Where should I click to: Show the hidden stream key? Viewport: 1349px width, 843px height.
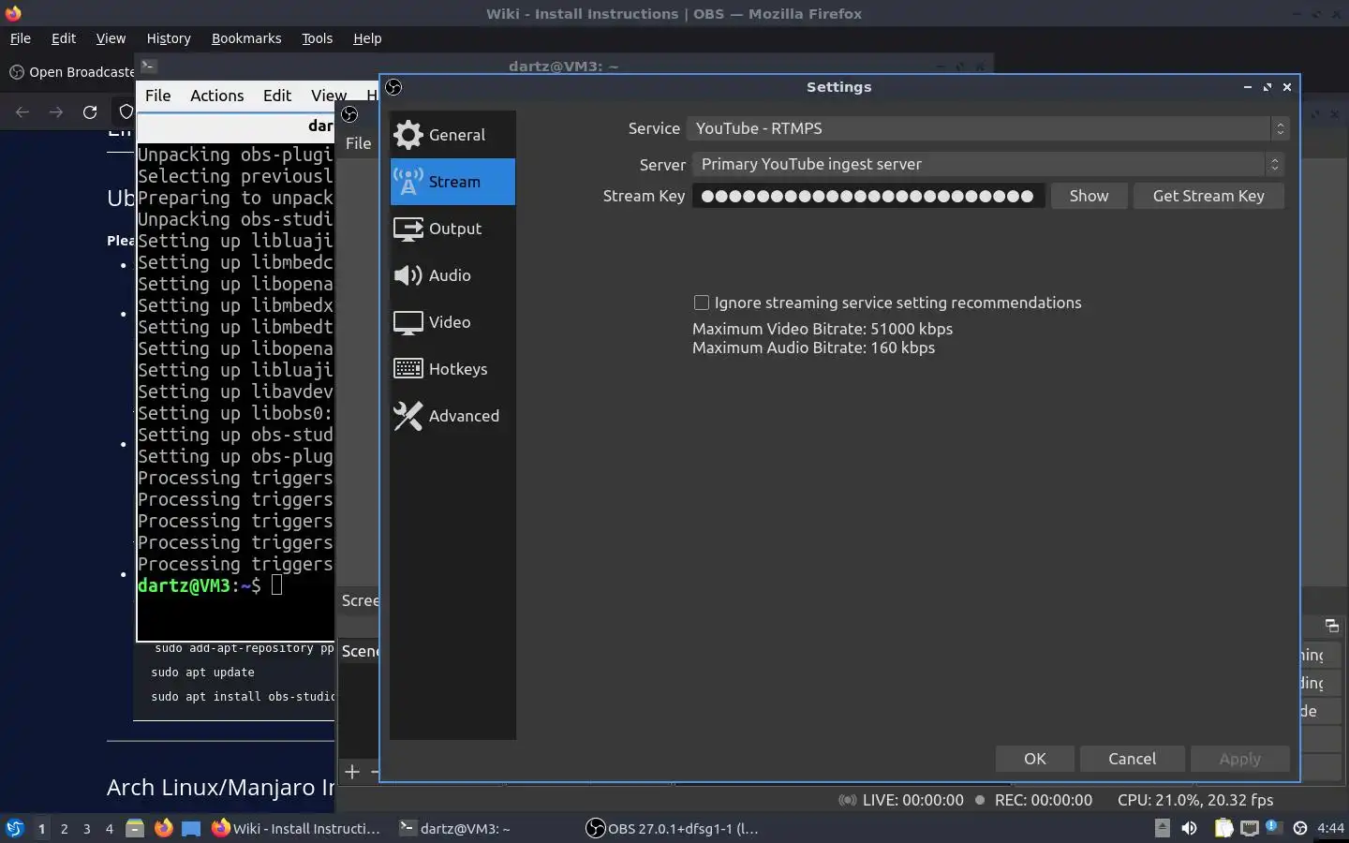tap(1089, 196)
